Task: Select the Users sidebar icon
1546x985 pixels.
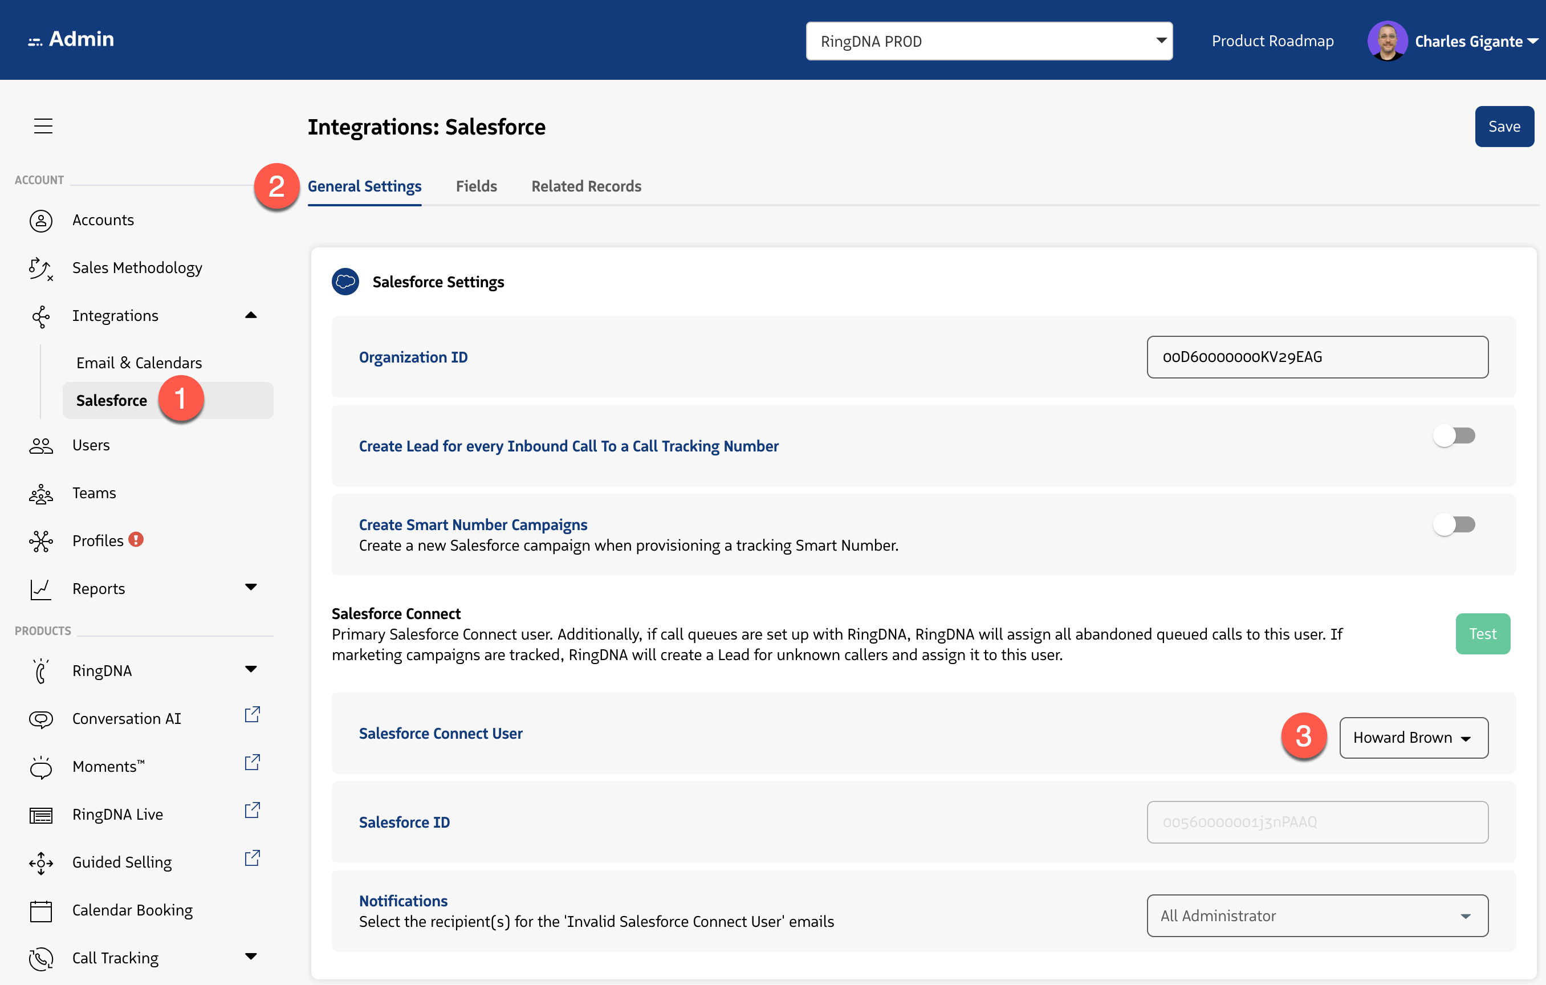Action: click(x=40, y=445)
